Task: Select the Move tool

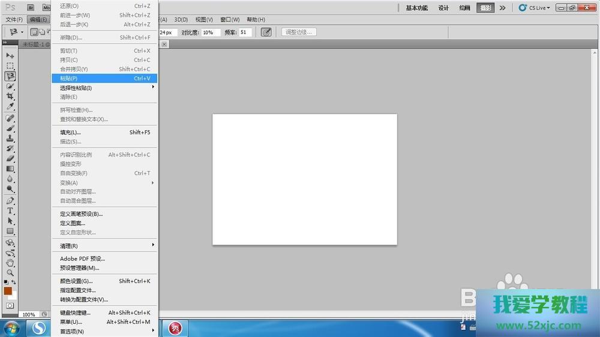Action: (x=10, y=55)
